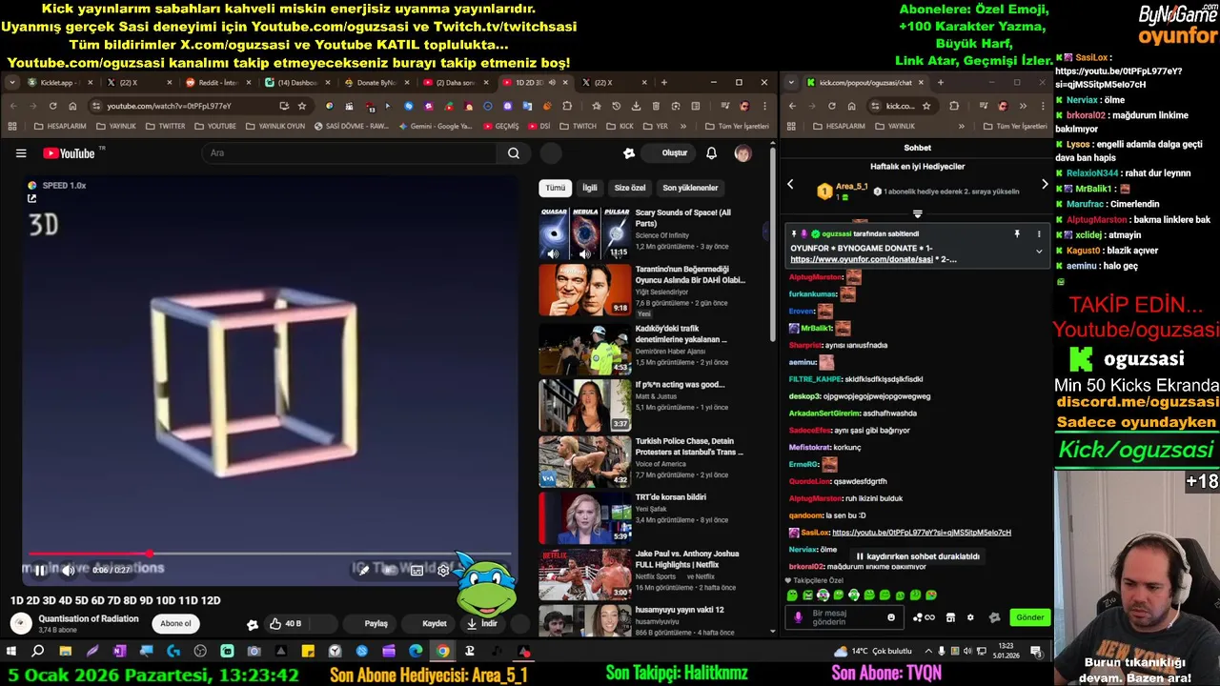
Task: Open SasiLox's youtu.be link in Kick chat
Action: point(922,533)
